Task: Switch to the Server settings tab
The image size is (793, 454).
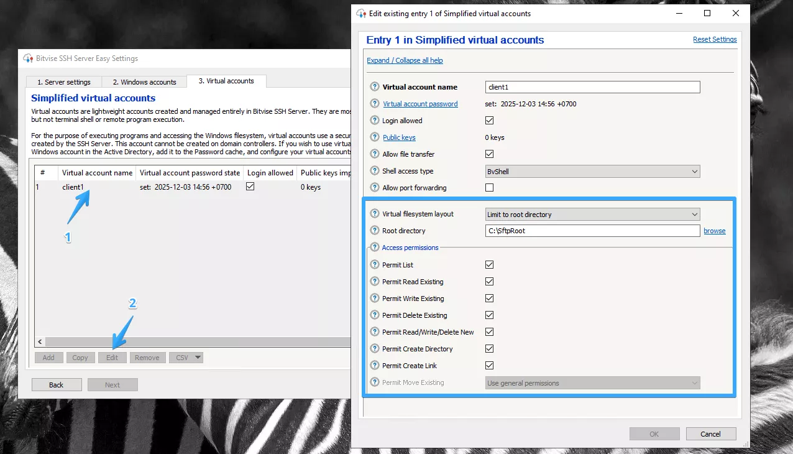Action: coord(64,82)
